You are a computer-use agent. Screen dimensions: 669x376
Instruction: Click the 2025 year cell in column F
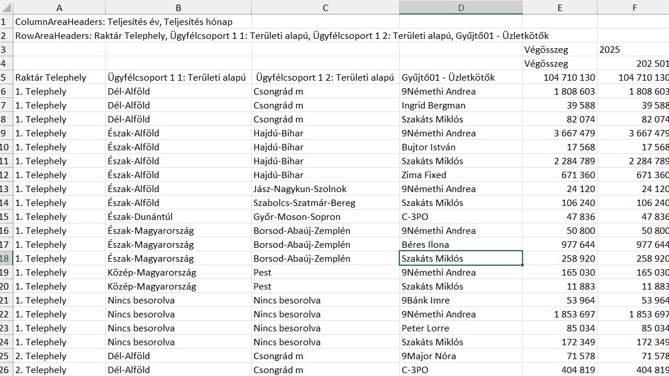point(610,50)
